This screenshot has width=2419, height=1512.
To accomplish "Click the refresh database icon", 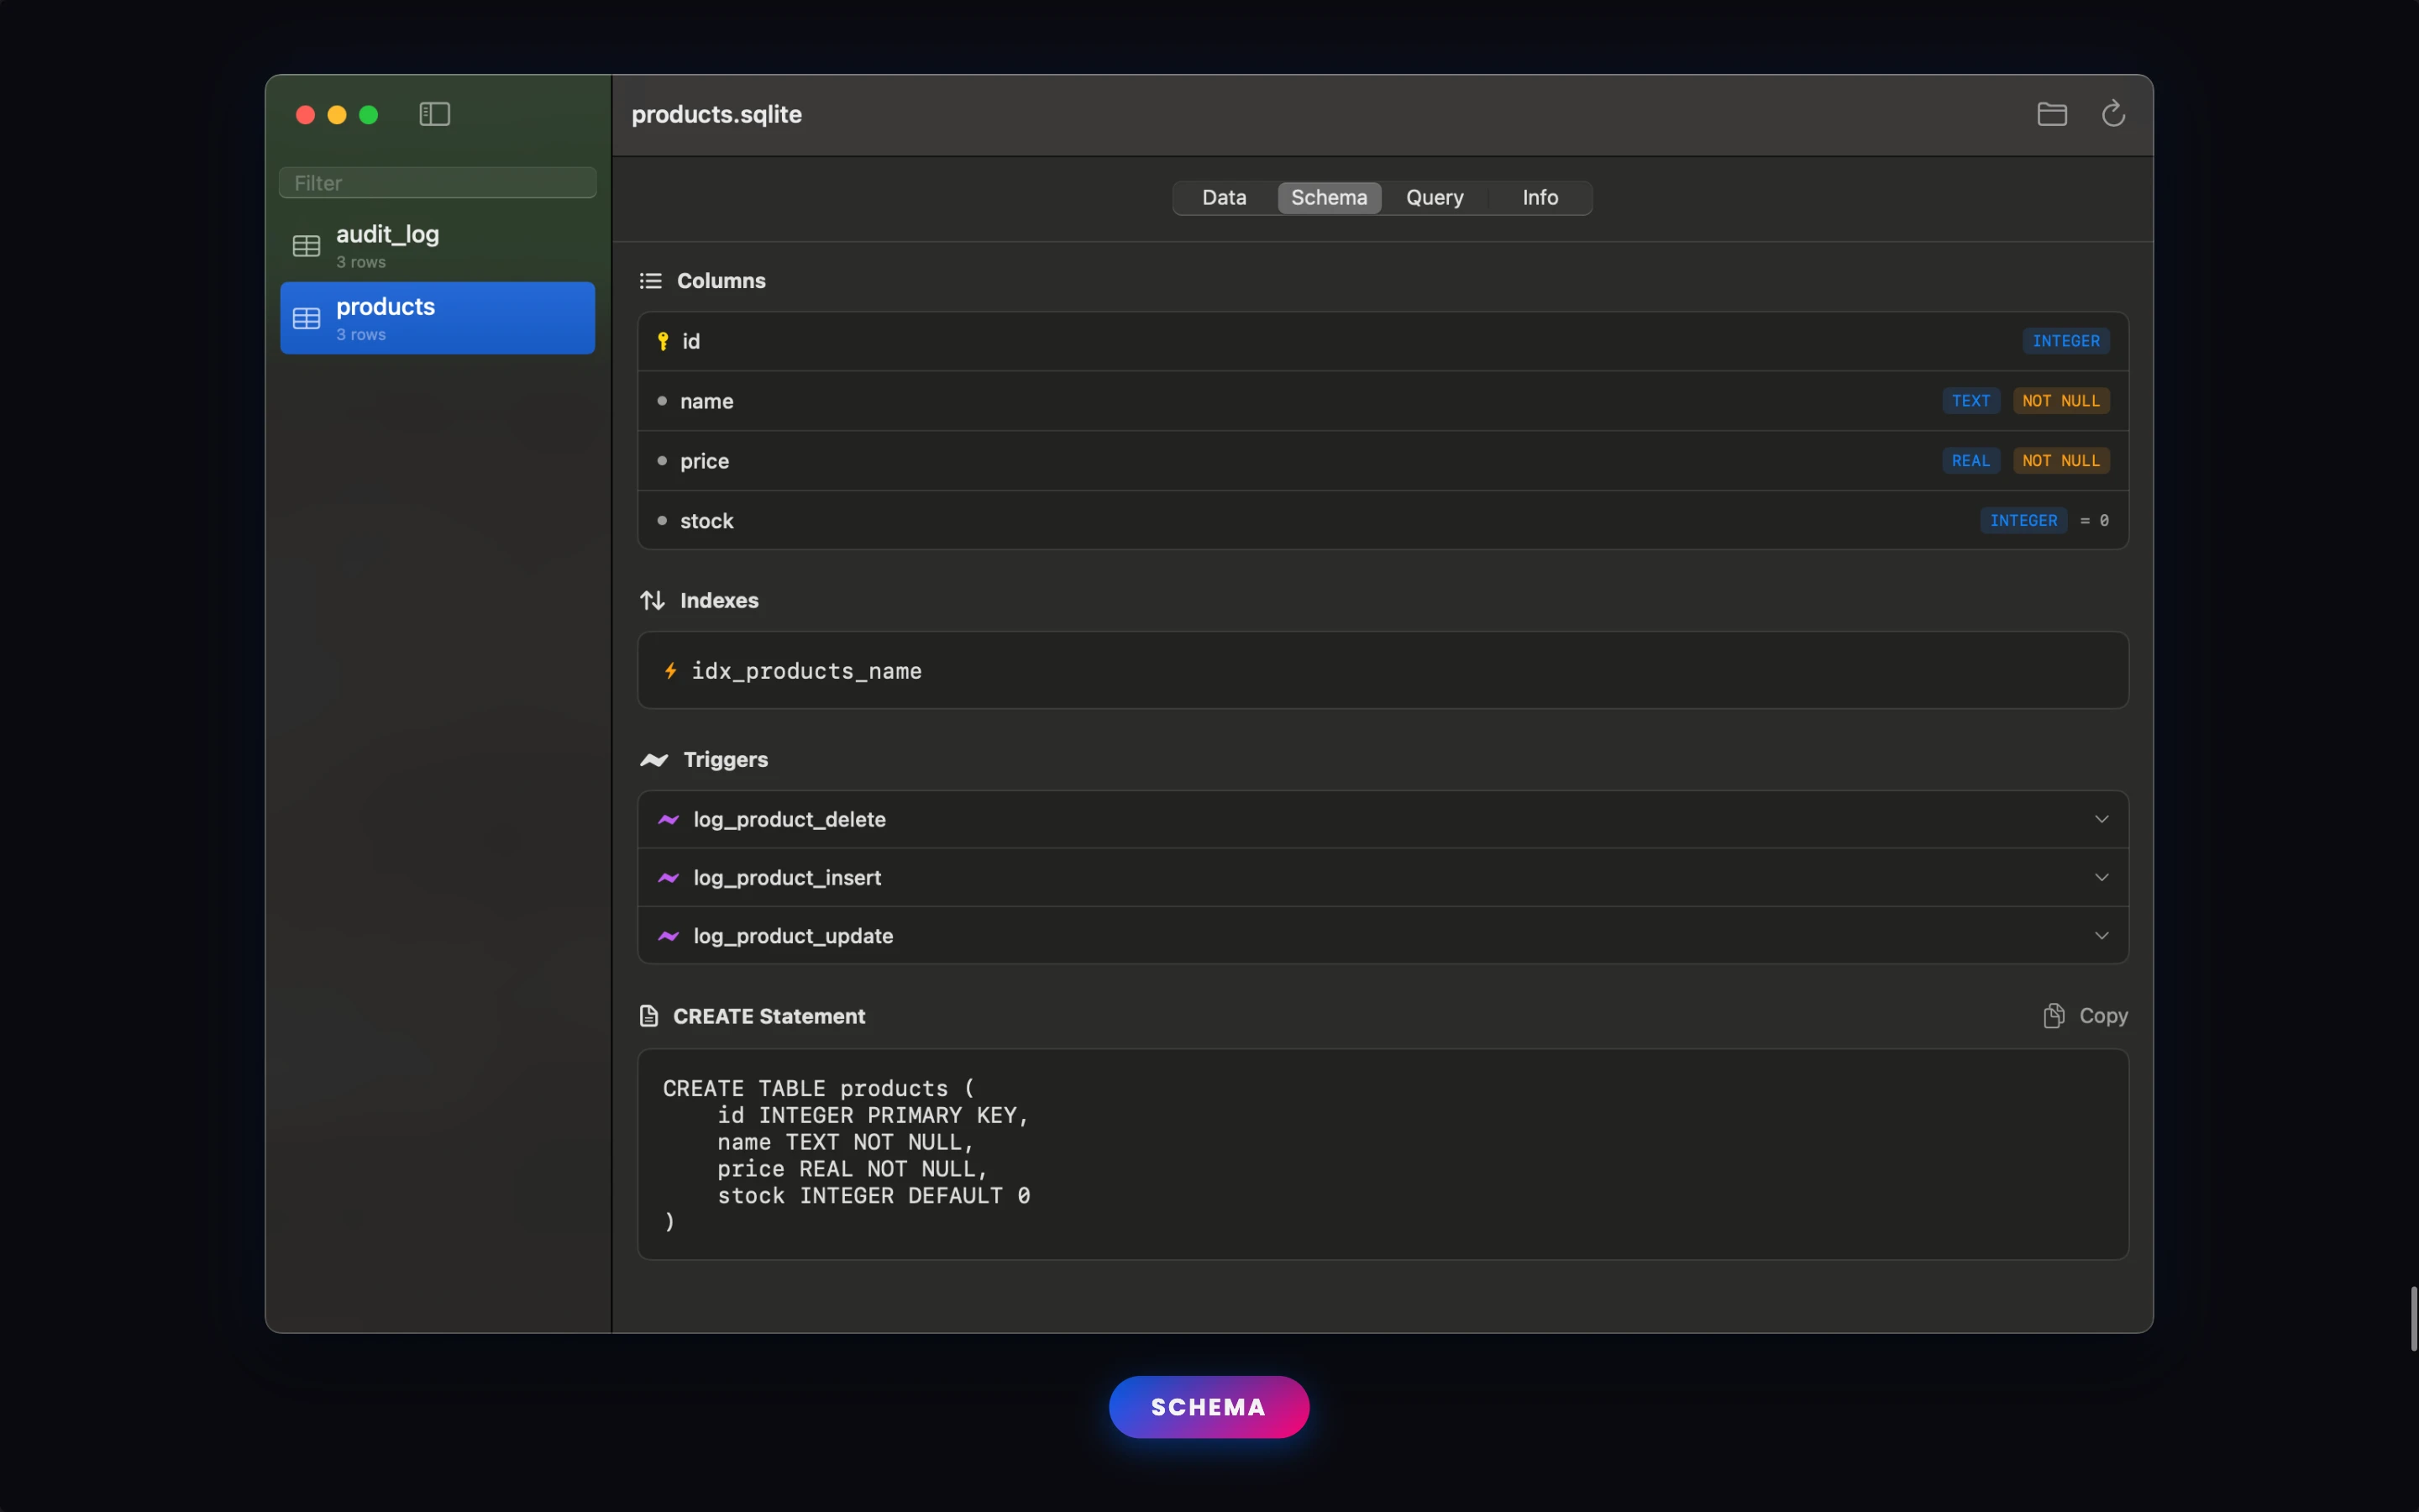I will click(x=2112, y=114).
